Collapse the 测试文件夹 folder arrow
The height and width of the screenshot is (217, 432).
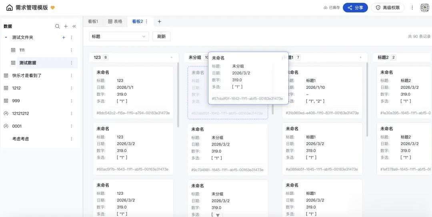point(6,38)
